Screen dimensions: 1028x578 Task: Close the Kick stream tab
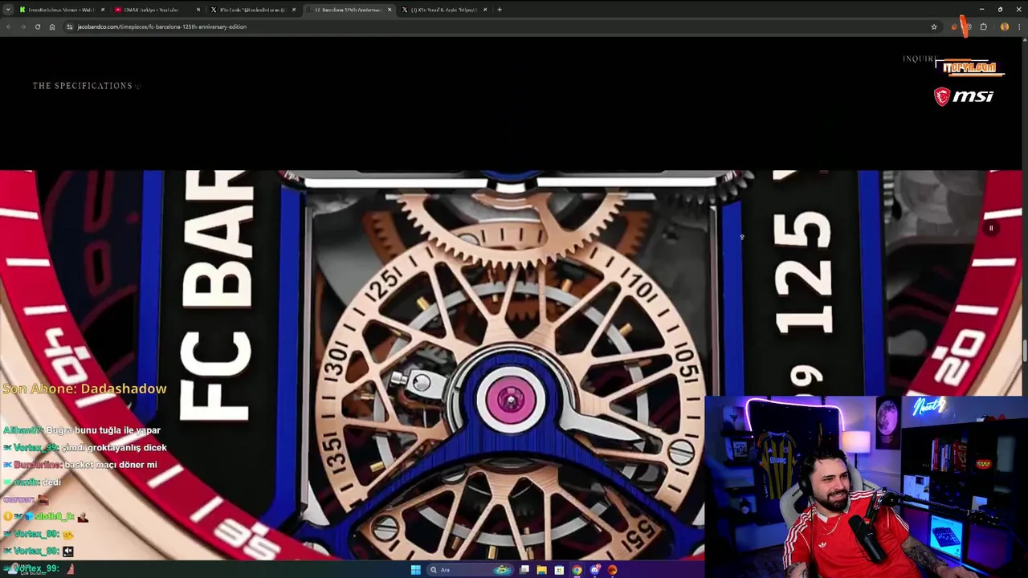[x=103, y=10]
